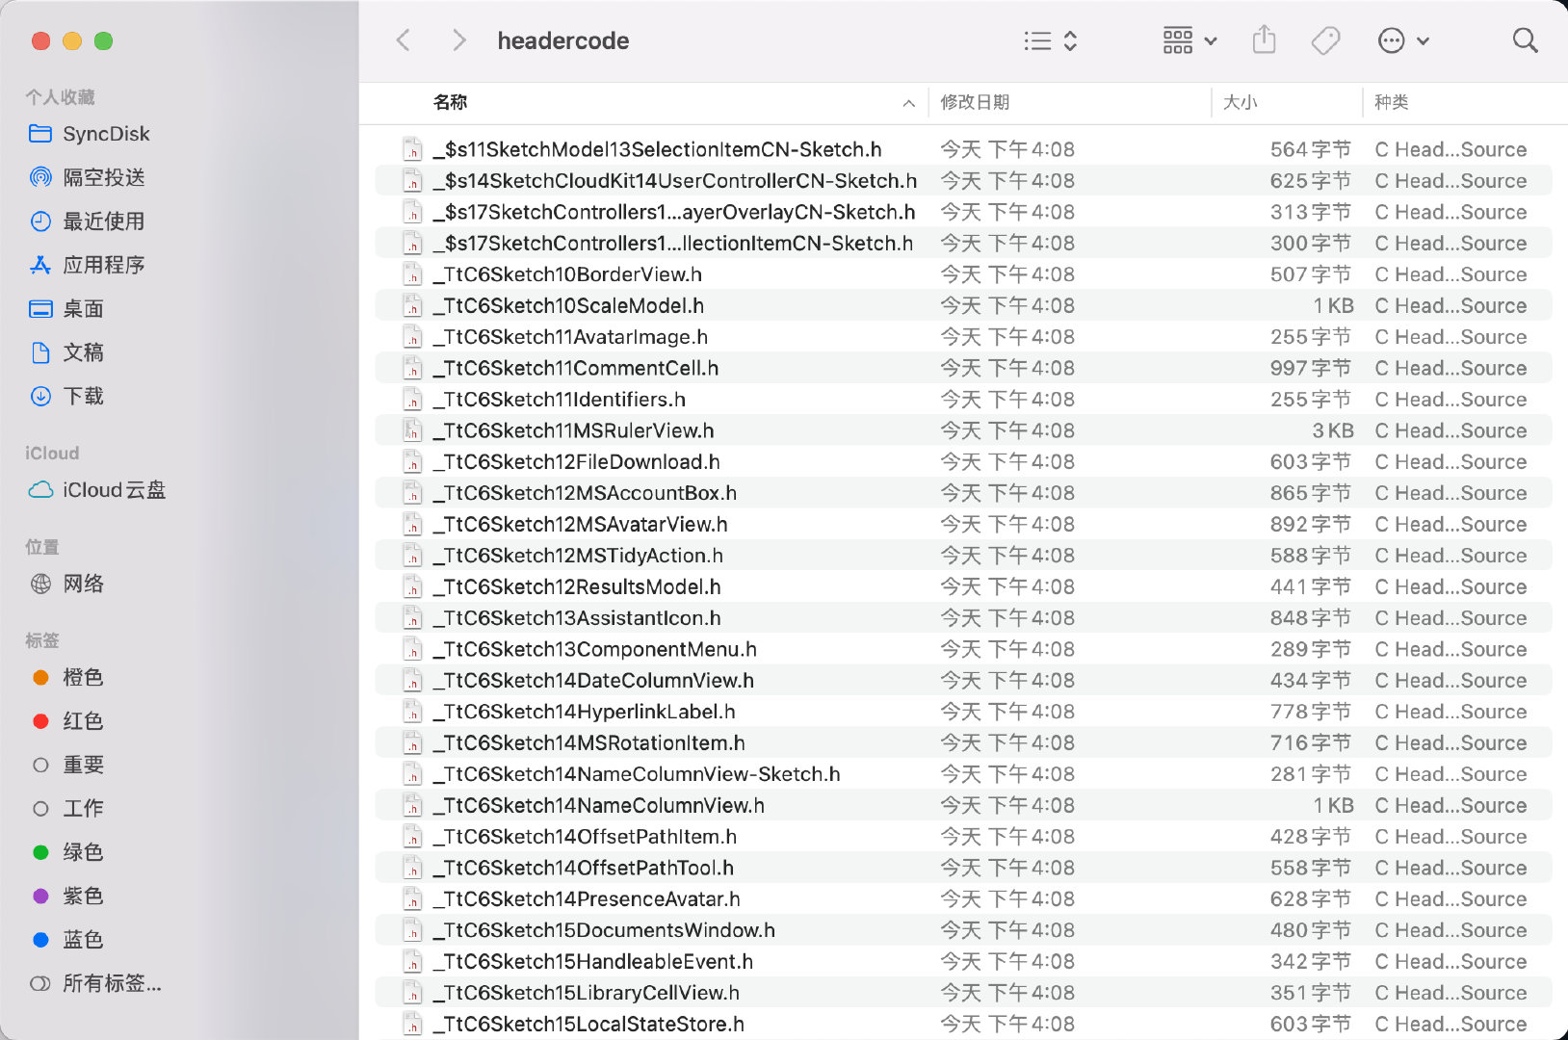
Task: Click the search magnifier icon
Action: point(1525,40)
